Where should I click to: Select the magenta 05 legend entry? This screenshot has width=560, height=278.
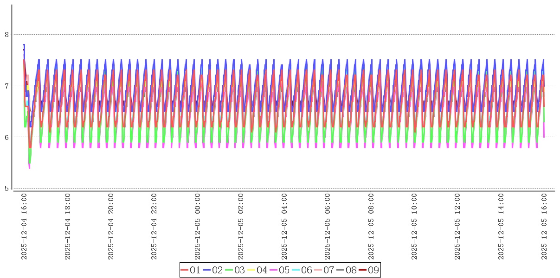click(x=279, y=270)
